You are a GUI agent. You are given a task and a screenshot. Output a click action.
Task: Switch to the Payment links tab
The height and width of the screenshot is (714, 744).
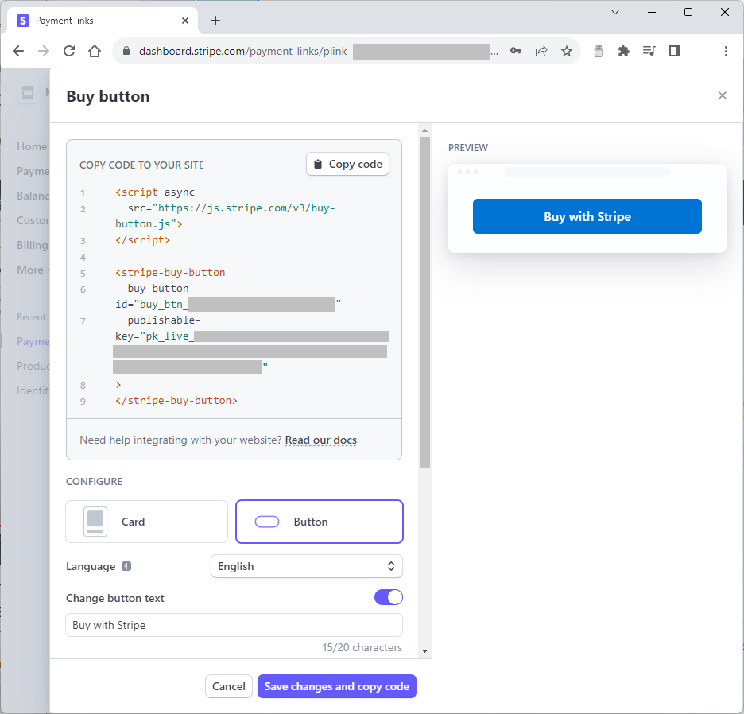coord(95,21)
